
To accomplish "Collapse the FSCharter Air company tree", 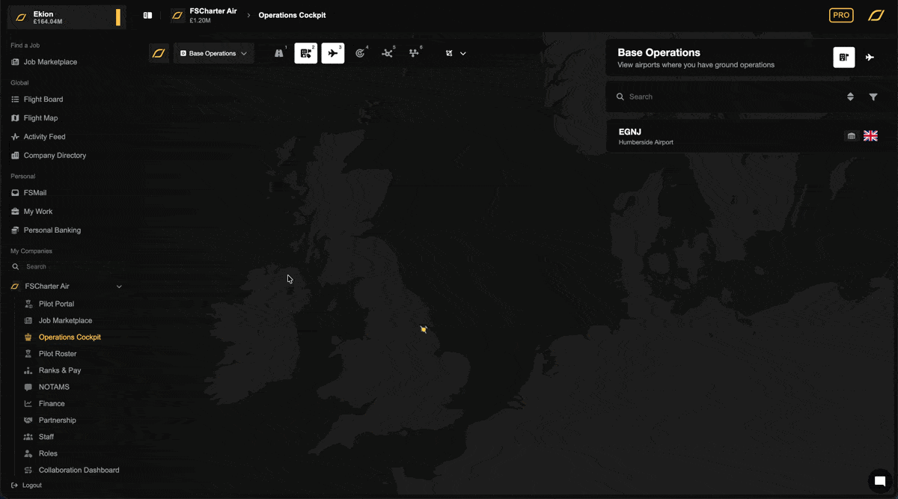I will [x=119, y=287].
